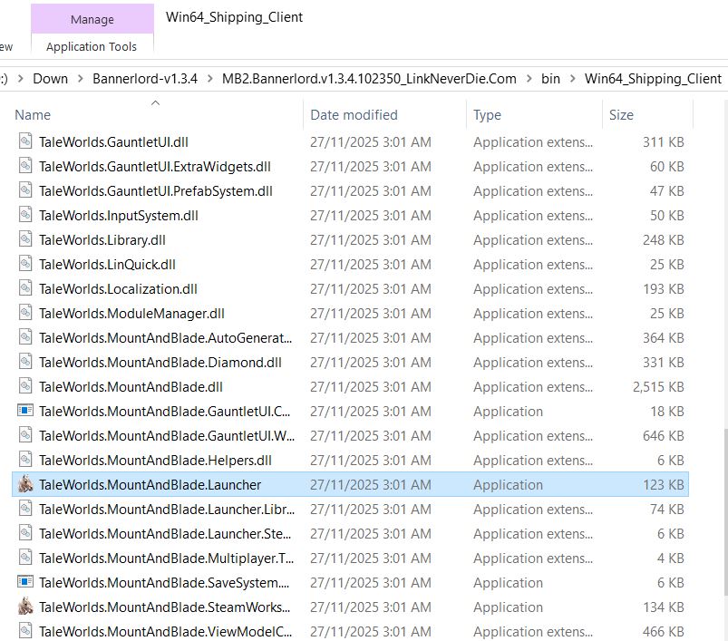Click Application type of SaveSystem row
This screenshot has height=641, width=728.
pos(508,583)
